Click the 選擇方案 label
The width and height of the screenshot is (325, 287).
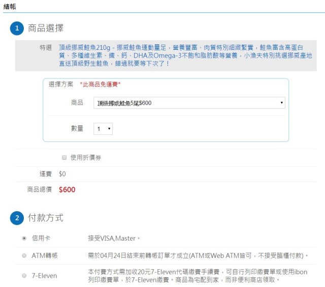[x=61, y=84]
